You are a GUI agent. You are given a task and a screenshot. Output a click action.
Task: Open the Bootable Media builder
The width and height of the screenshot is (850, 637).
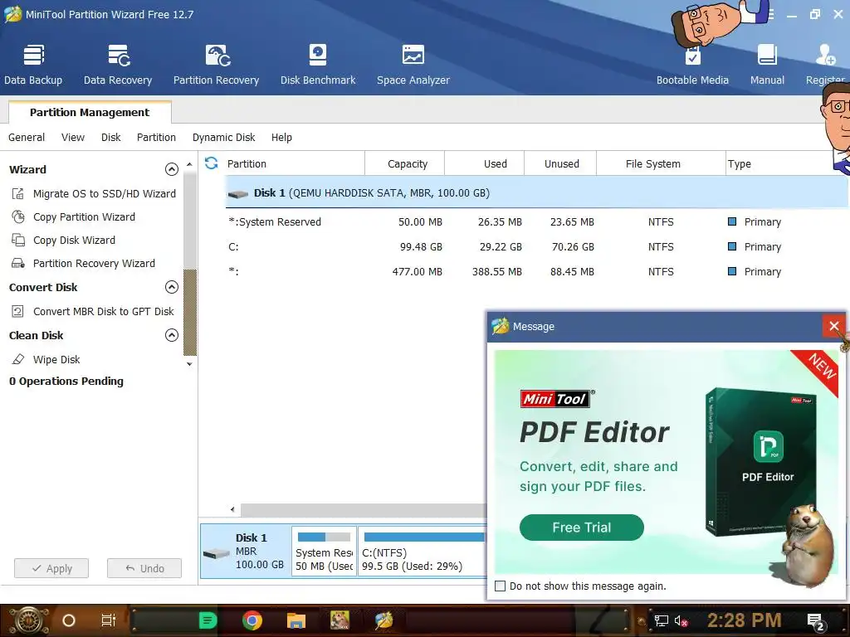click(692, 65)
